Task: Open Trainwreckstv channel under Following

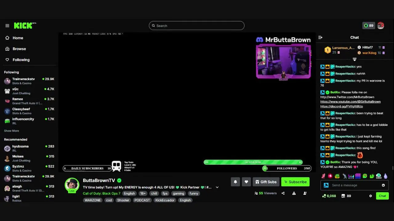Action: pyautogui.click(x=29, y=81)
